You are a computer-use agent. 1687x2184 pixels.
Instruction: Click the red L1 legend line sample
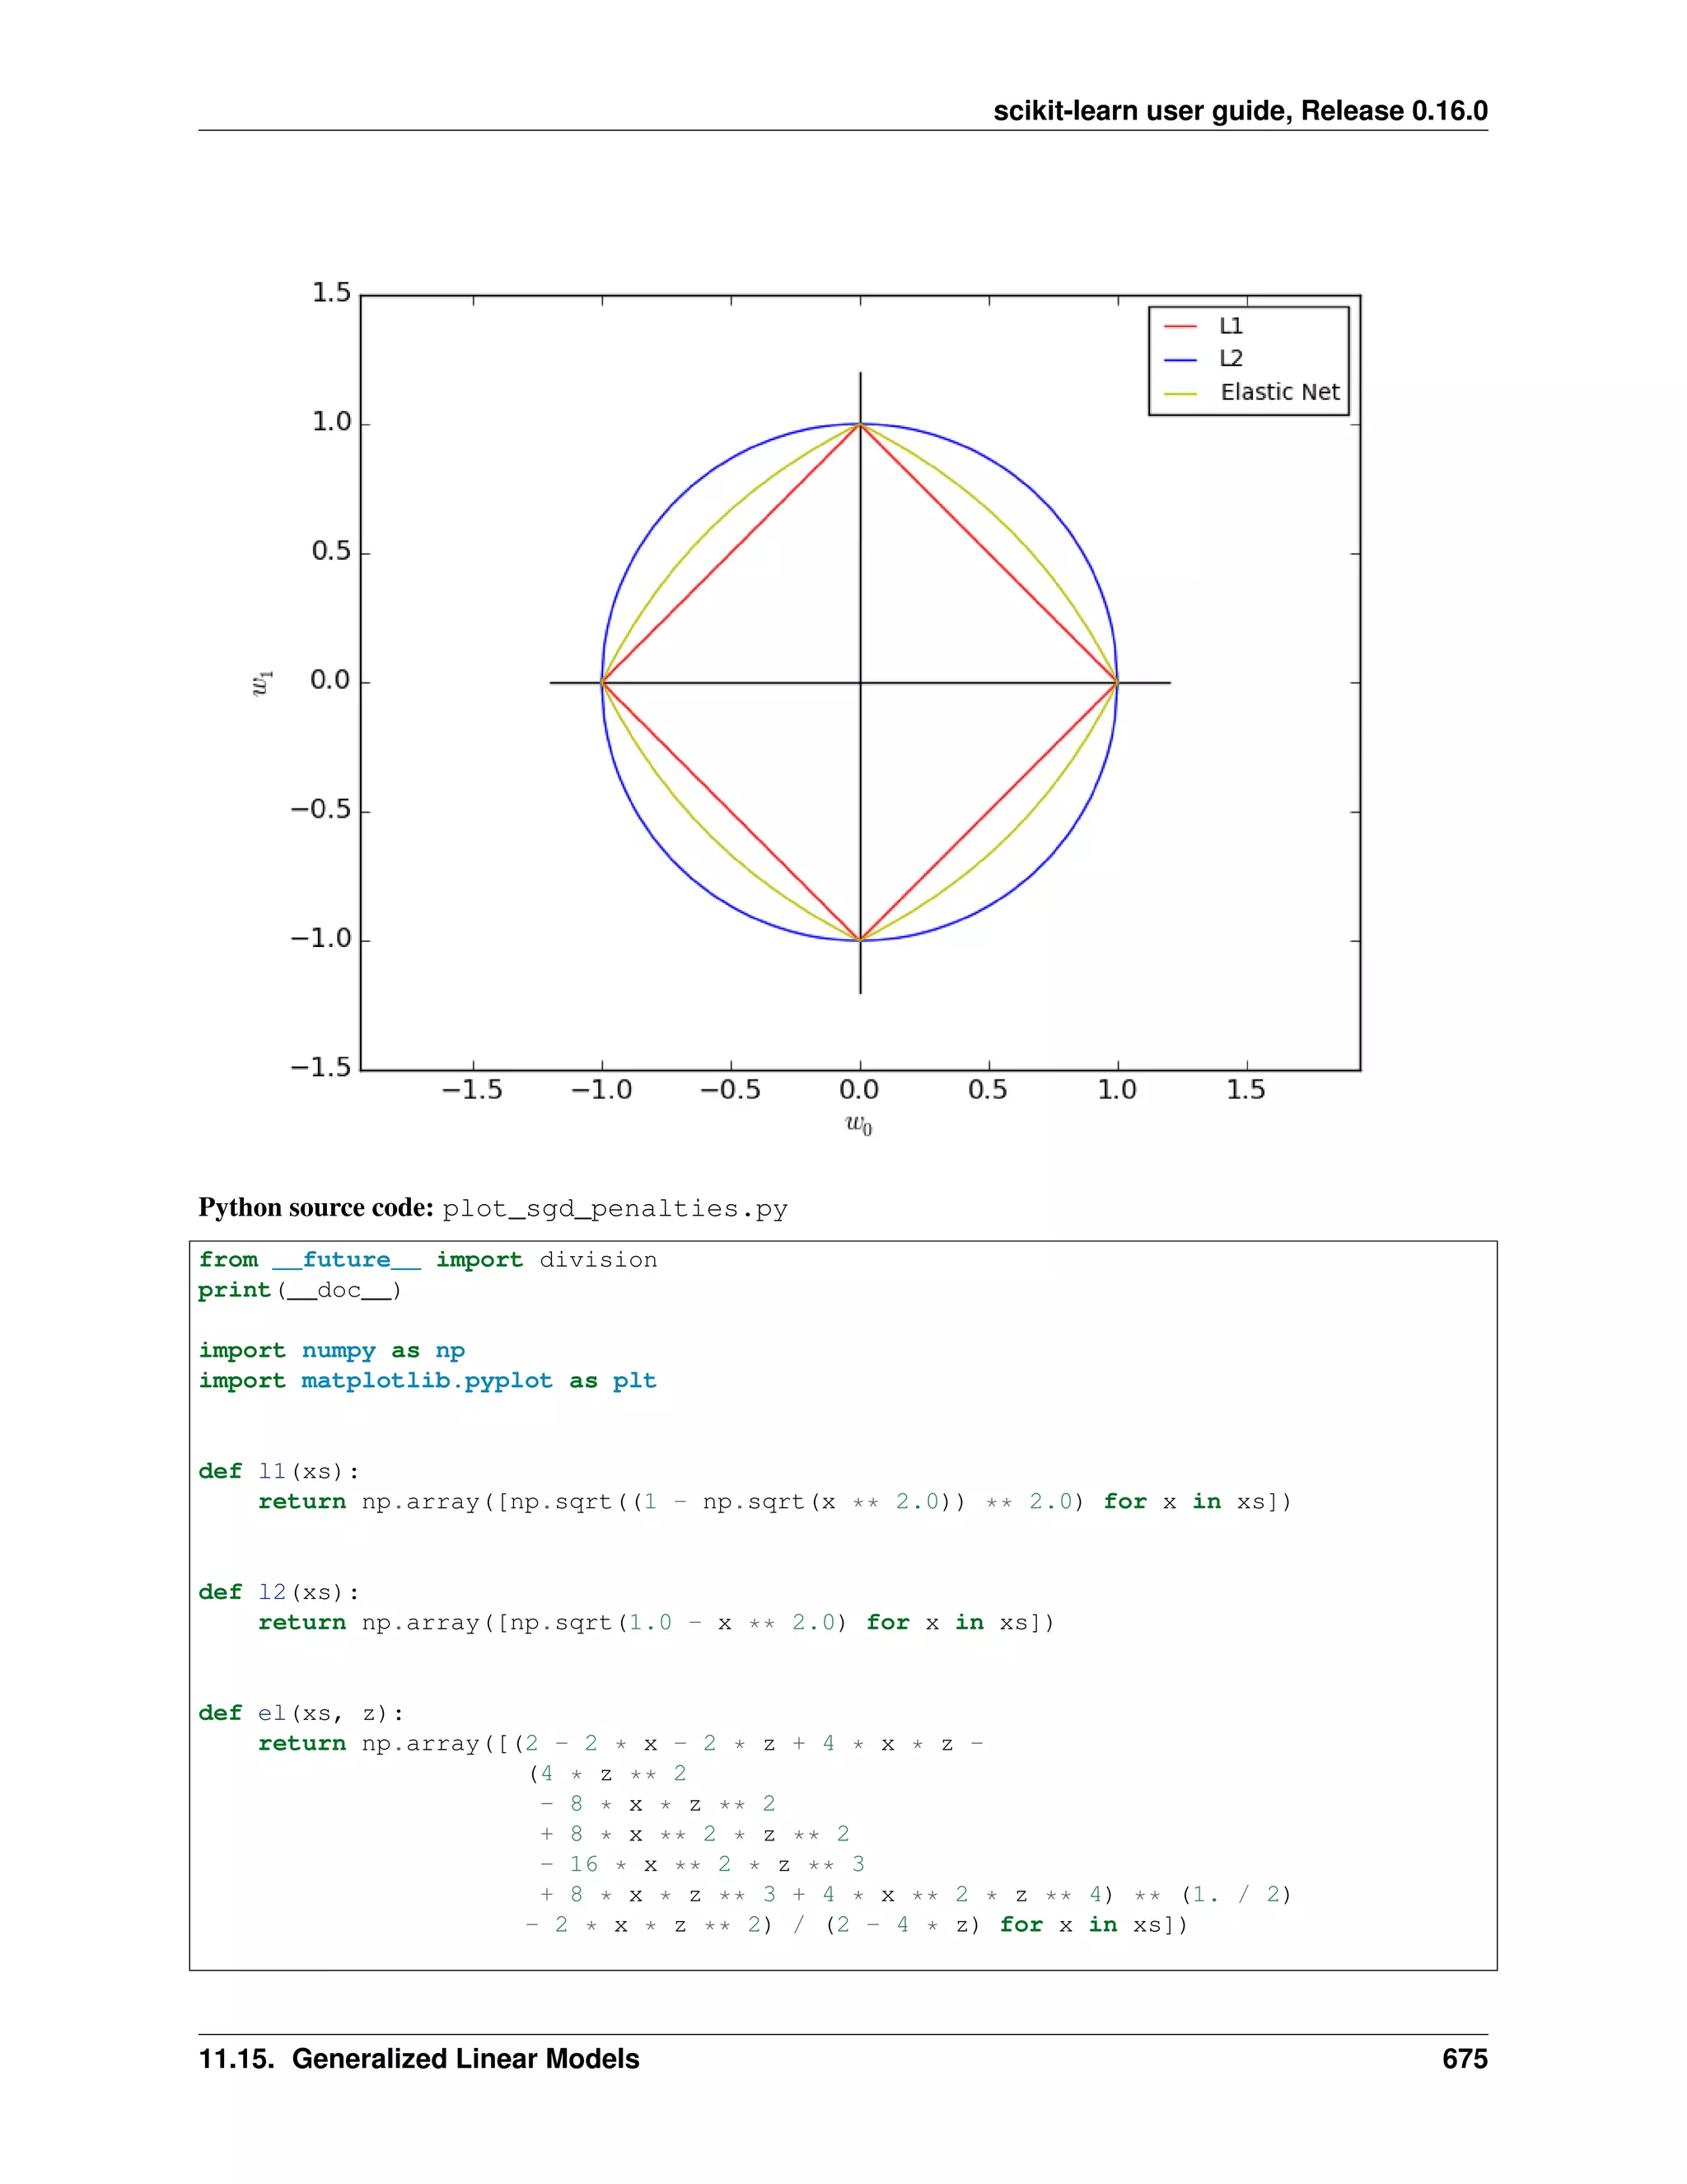coord(1180,326)
